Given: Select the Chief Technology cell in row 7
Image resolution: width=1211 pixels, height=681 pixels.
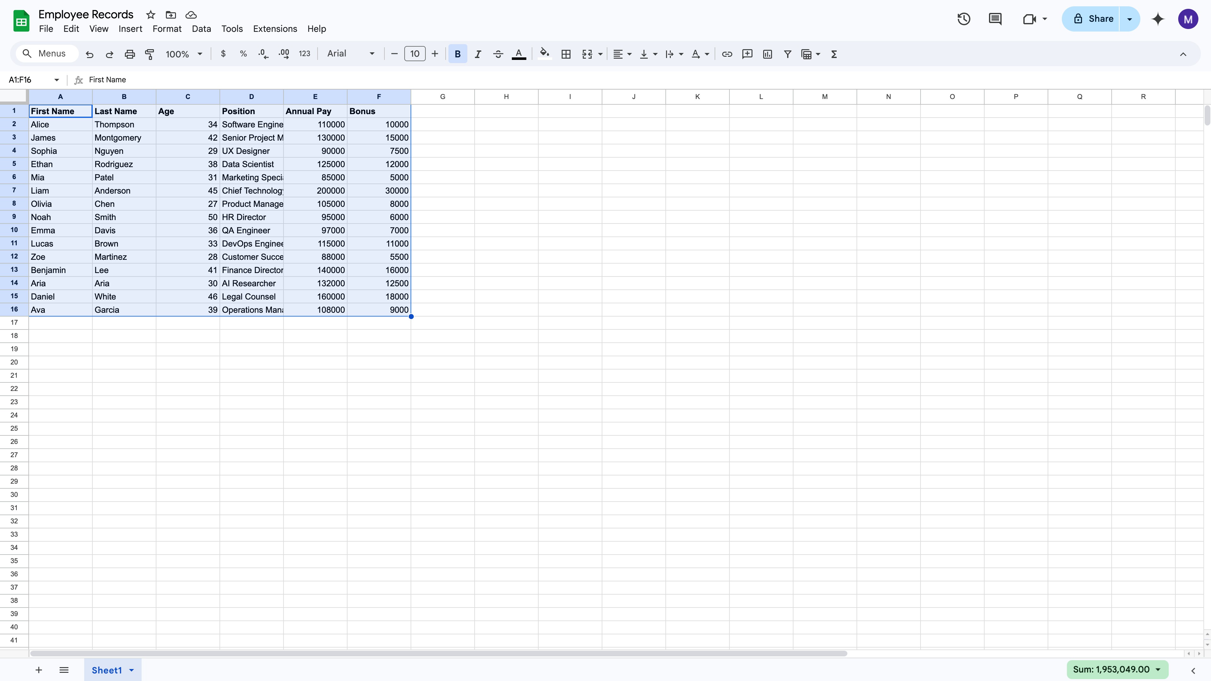Looking at the screenshot, I should [x=252, y=191].
